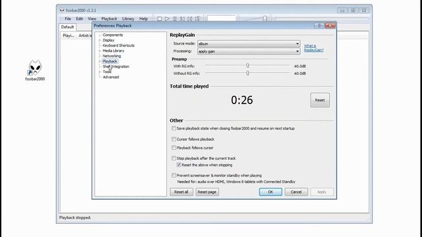Image resolution: width=422 pixels, height=237 pixels.
Task: Select Display in preferences tree
Action: (108, 40)
